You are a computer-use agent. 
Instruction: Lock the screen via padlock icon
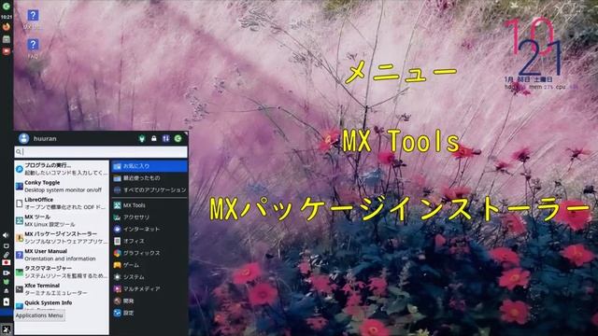click(x=153, y=139)
